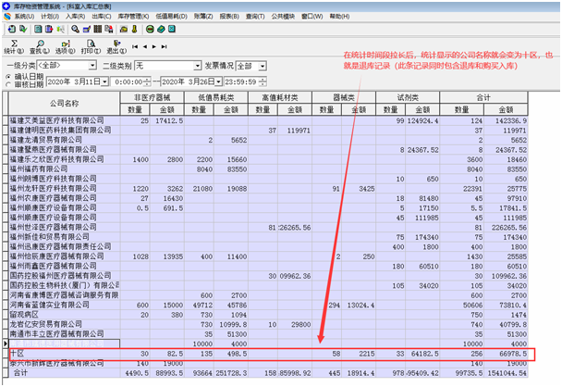The image size is (562, 387).
Task: Open the 系统(U) menu
Action: tap(24, 17)
